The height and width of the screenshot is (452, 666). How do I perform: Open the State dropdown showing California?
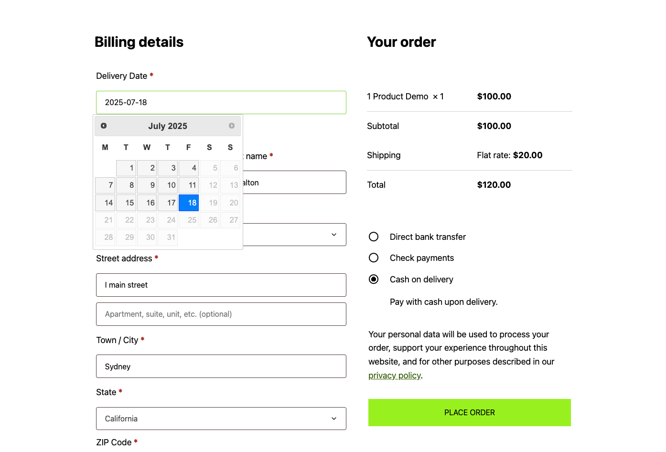[221, 419]
